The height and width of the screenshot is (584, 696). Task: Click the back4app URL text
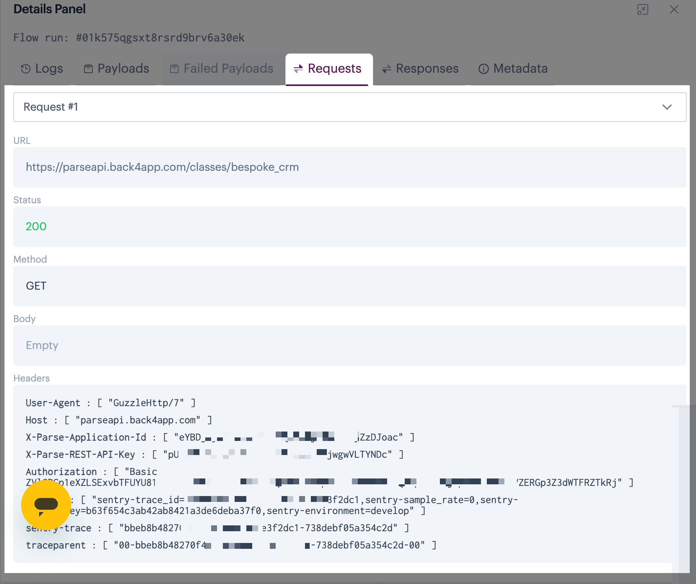(x=162, y=167)
